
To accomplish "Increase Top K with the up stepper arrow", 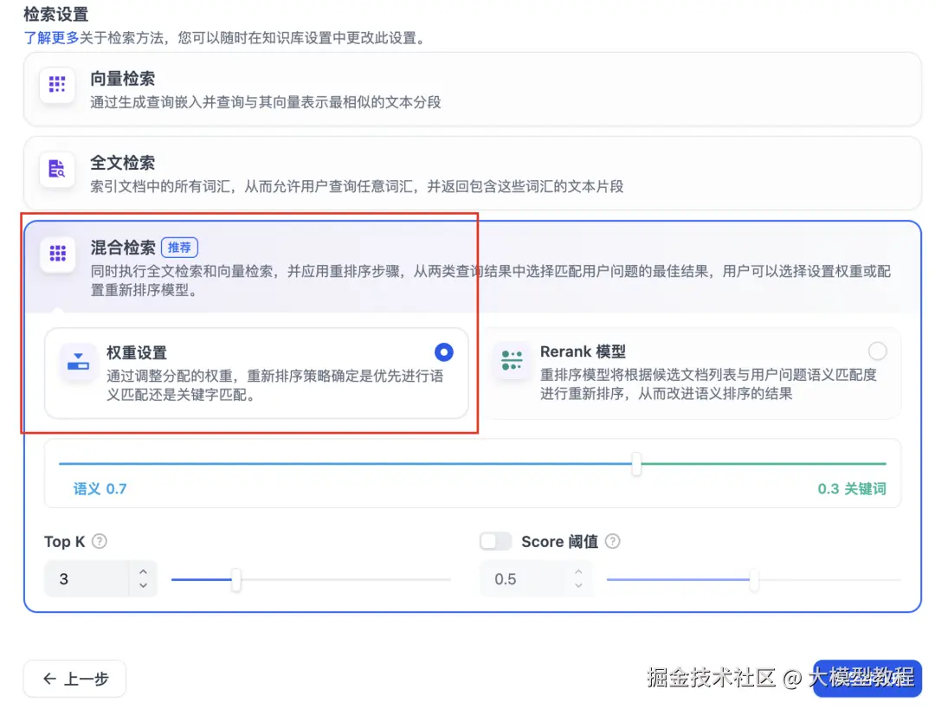I will click(x=145, y=573).
